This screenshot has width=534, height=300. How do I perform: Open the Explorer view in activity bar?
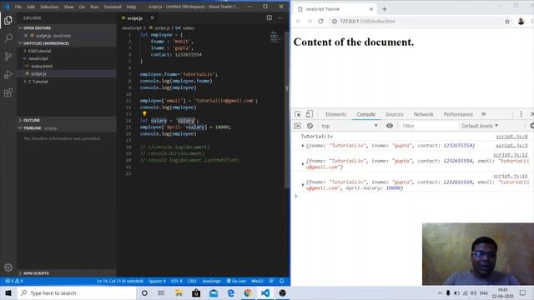(8, 20)
